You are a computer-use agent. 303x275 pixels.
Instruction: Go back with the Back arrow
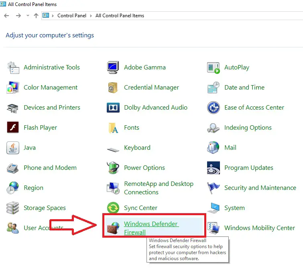coord(6,16)
